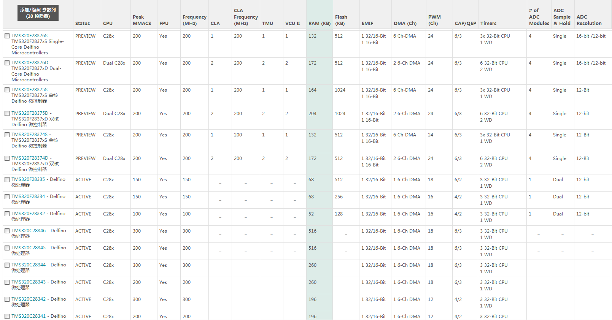Enable the TMS320F28332 checkbox
The width and height of the screenshot is (612, 320).
pyautogui.click(x=7, y=214)
